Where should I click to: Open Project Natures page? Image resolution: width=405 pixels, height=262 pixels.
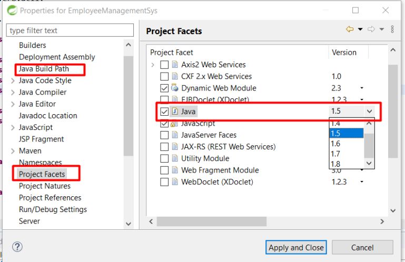click(44, 186)
